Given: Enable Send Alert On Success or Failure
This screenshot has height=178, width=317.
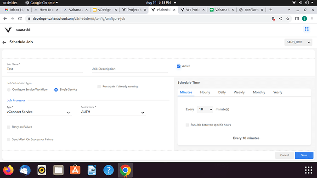Looking at the screenshot, I should pos(8,139).
